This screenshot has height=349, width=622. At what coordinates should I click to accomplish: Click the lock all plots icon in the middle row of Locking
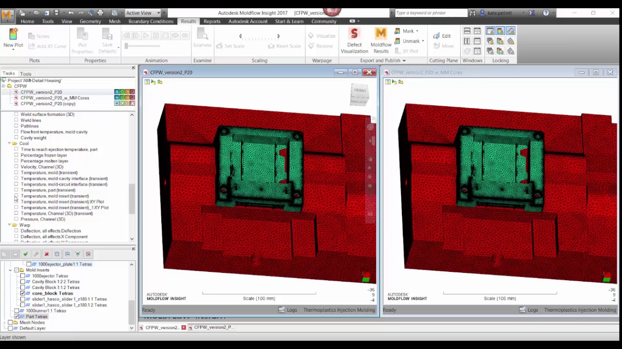(x=500, y=41)
